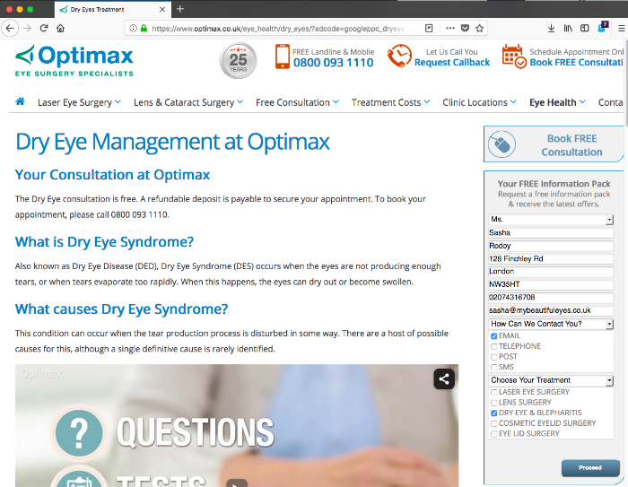This screenshot has width=628, height=487.
Task: Open the Ms. title dropdown
Action: 551,220
